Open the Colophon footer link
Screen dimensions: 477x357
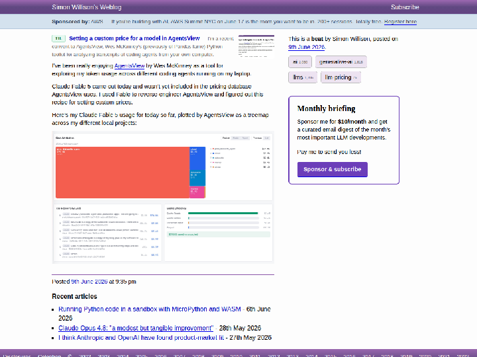[49, 355]
